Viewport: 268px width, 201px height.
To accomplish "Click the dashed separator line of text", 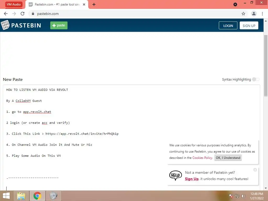I will coord(32,178).
